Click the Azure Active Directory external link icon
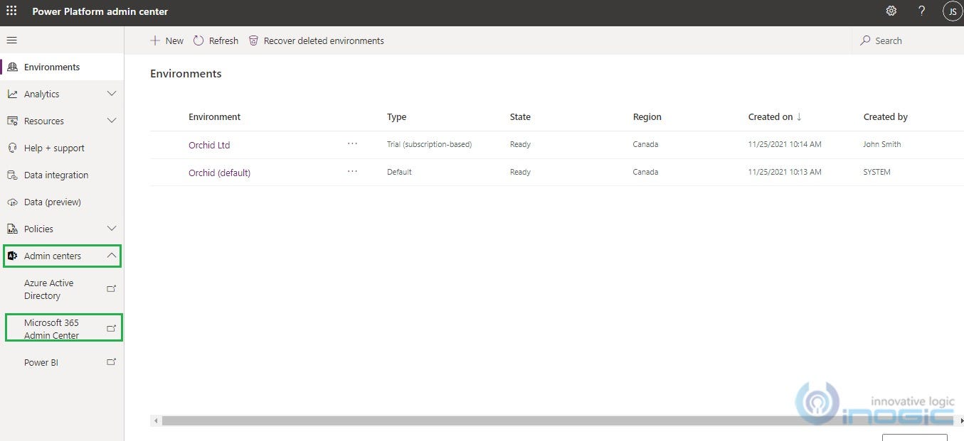Screen dimensions: 964x441 111,289
